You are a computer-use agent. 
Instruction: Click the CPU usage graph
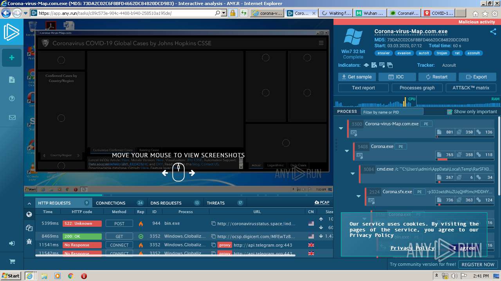[x=375, y=102]
